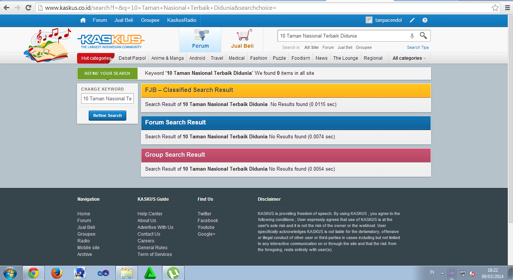Click the browser address bar
Viewport: 513px width, 280px height.
(263, 8)
